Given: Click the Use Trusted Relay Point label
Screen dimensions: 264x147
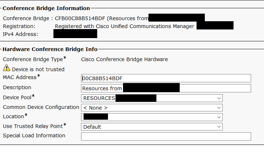Looking at the screenshot, I should coord(33,126).
